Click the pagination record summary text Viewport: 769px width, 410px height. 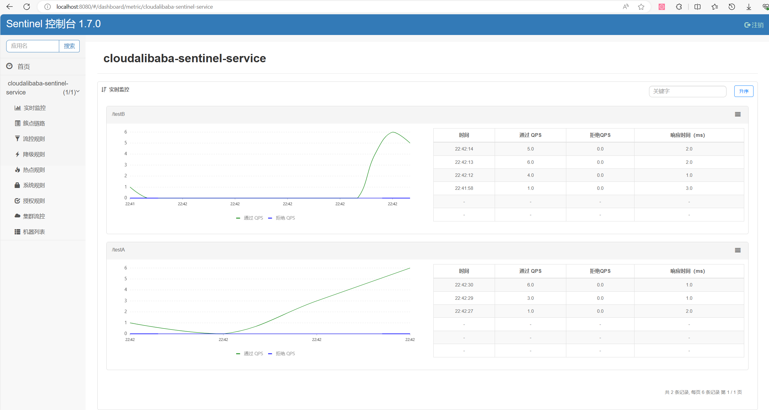pos(703,392)
